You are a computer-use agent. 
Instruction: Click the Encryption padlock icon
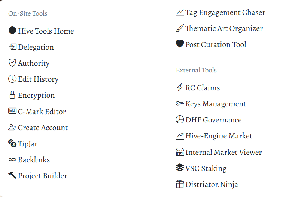[x=12, y=95]
